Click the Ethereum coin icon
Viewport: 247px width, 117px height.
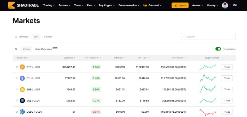(x=22, y=78)
